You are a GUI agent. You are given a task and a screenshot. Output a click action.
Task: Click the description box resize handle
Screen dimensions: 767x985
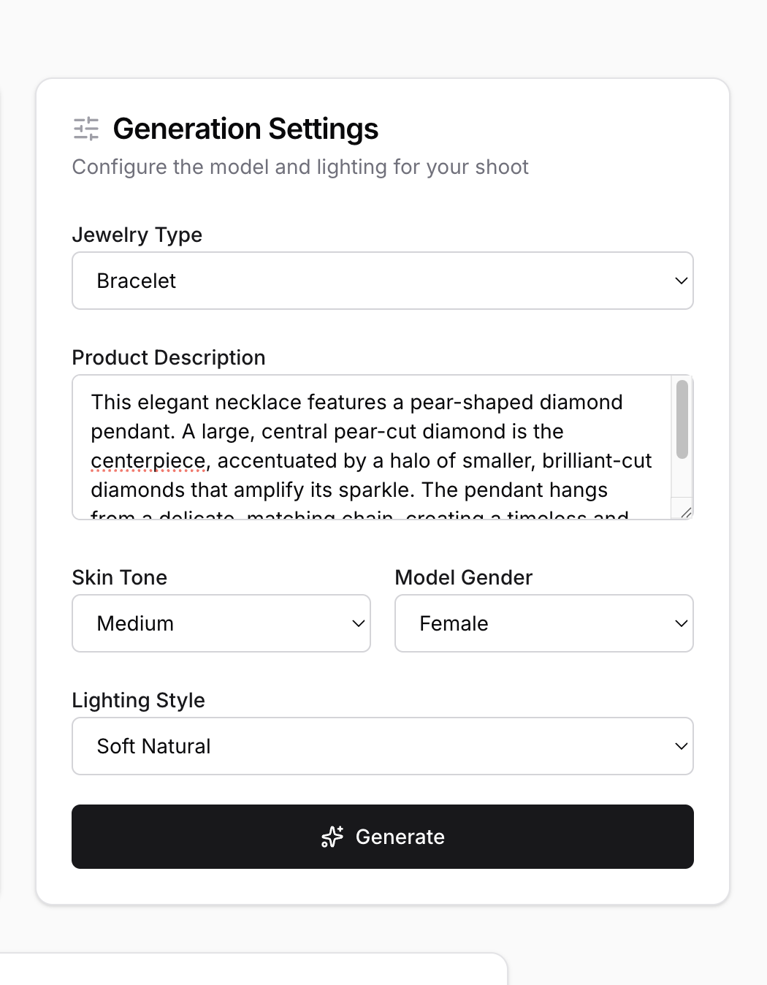(x=686, y=512)
